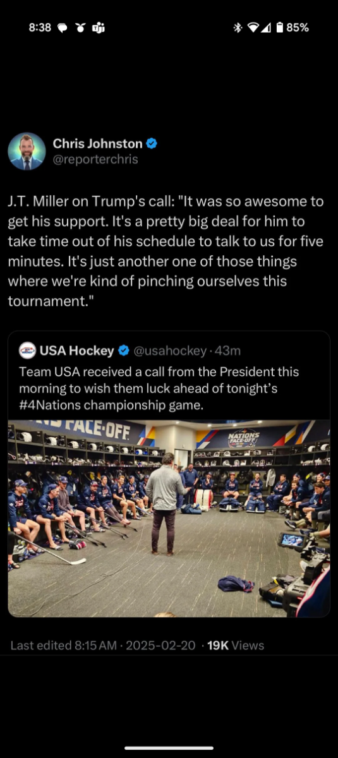Screen dimensions: 338x758
Task: Tap the chat bubble notification icon
Action: (63, 28)
